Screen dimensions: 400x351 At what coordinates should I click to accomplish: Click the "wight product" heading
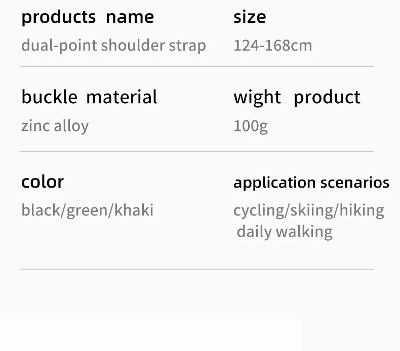tap(297, 97)
